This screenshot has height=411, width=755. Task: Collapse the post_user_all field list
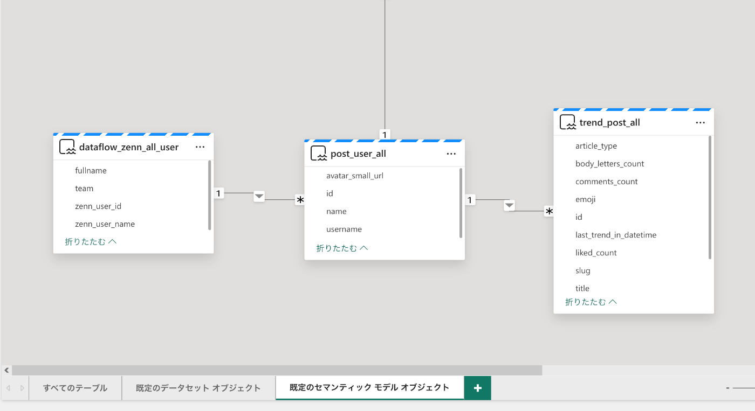point(341,247)
